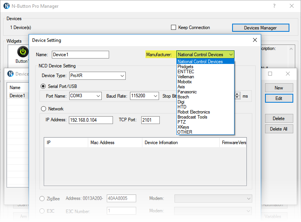Click the Mac Address column header
The image size is (301, 222).
coord(115,143)
